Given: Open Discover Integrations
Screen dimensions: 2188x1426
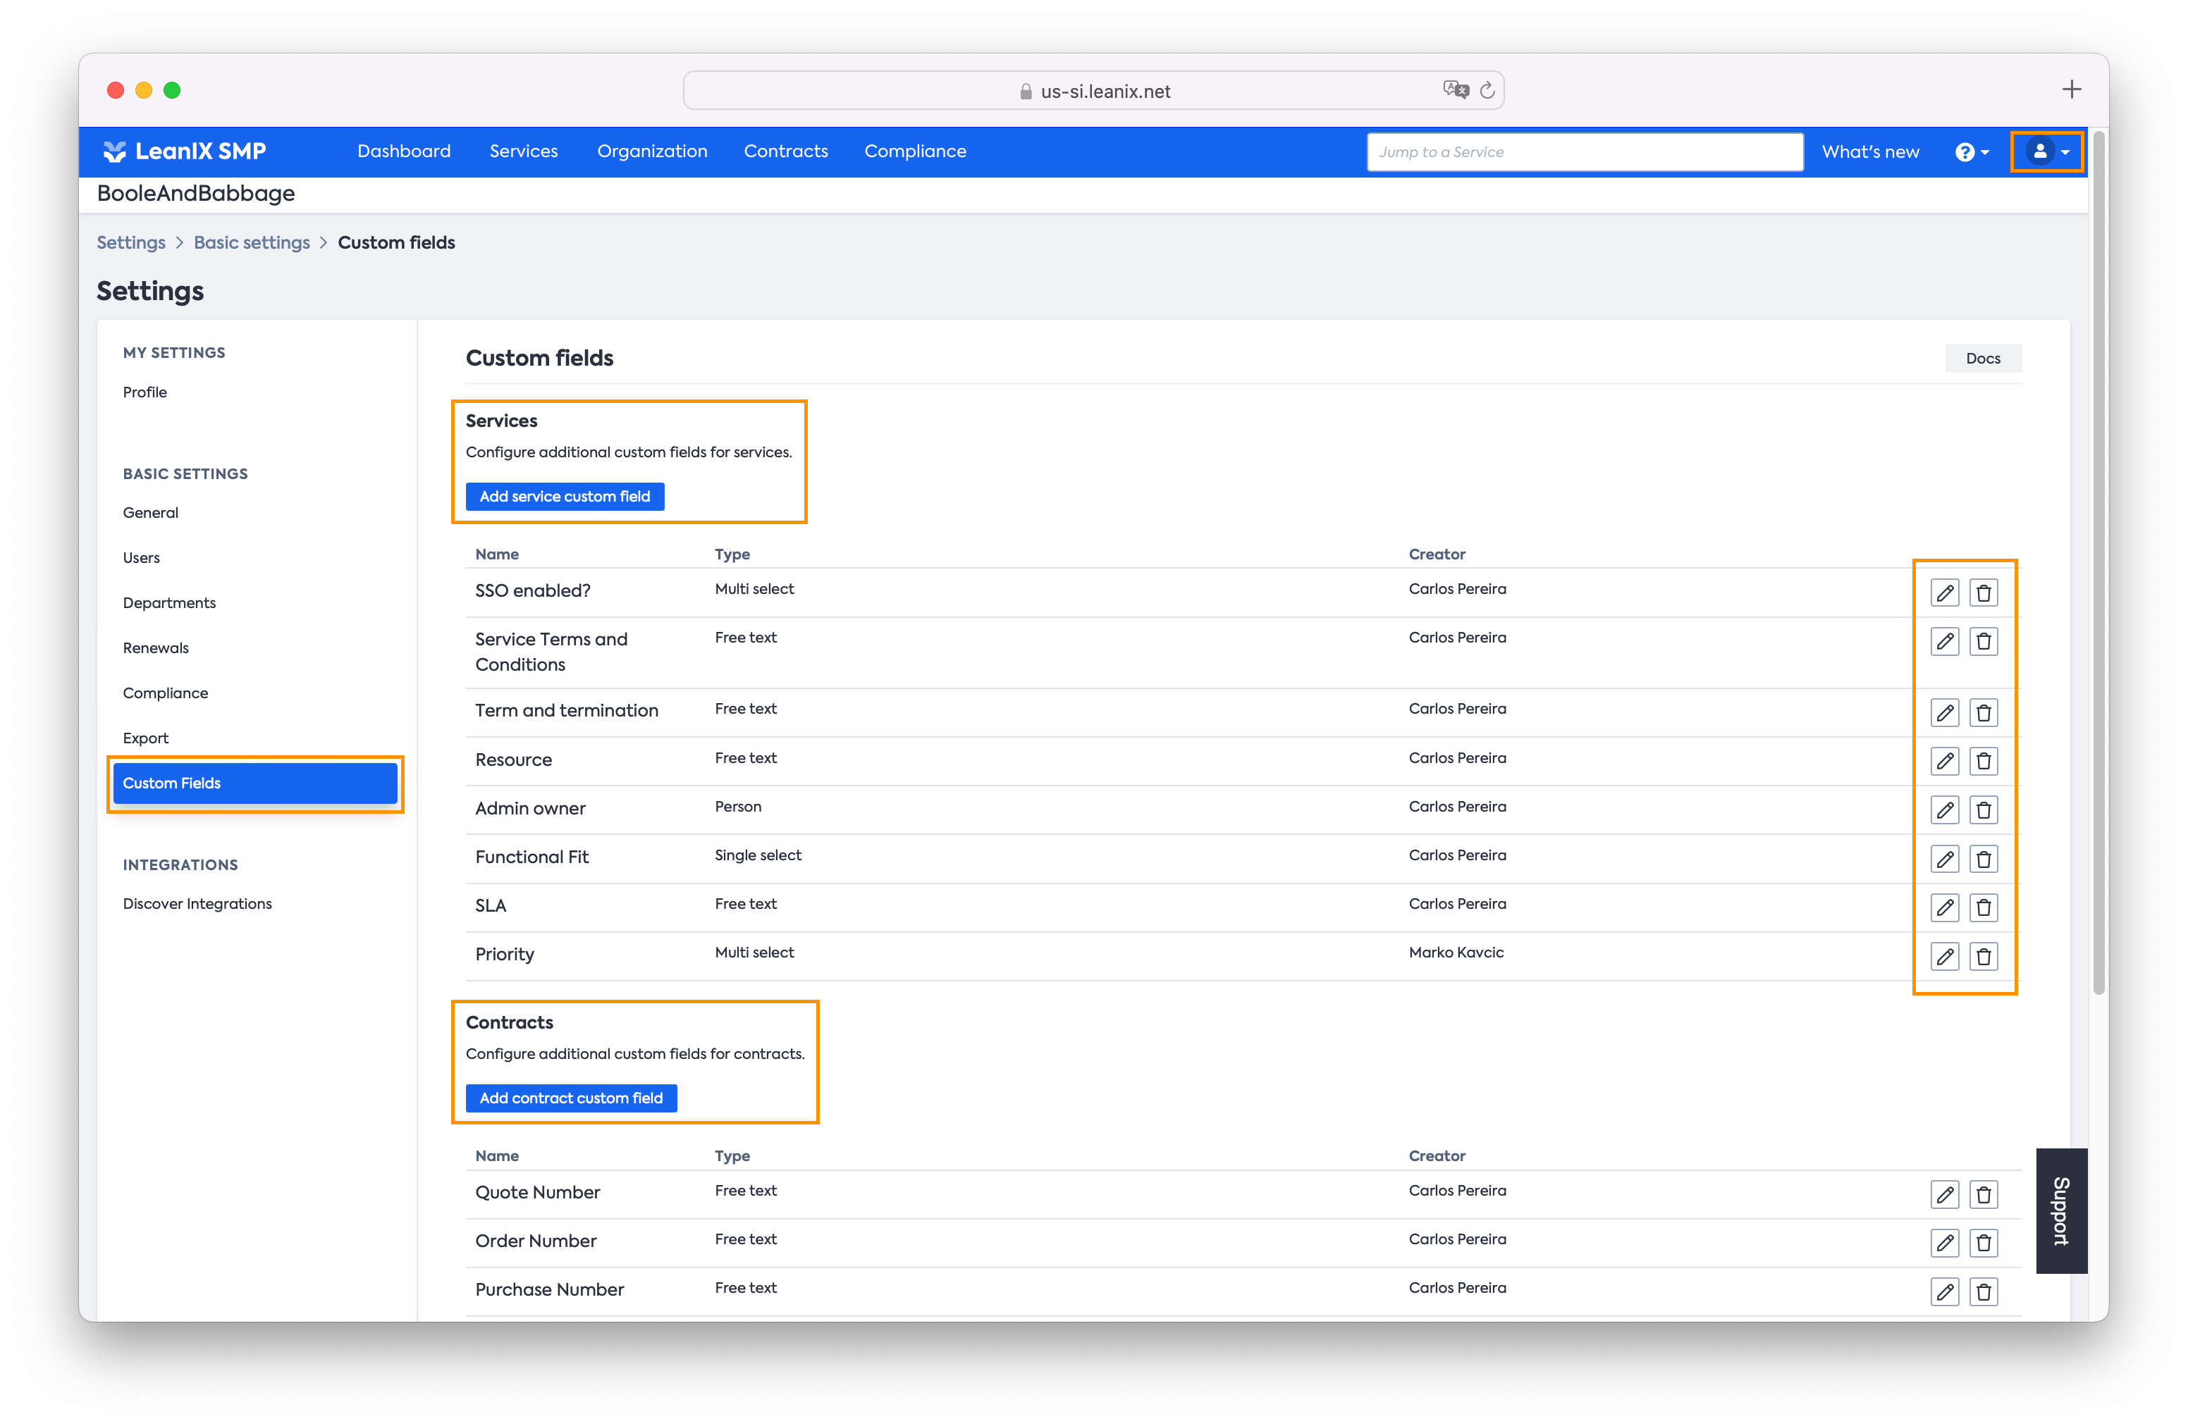Looking at the screenshot, I should coord(197,904).
